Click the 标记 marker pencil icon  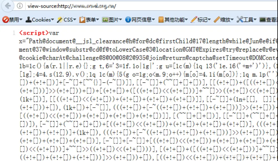click(194, 20)
